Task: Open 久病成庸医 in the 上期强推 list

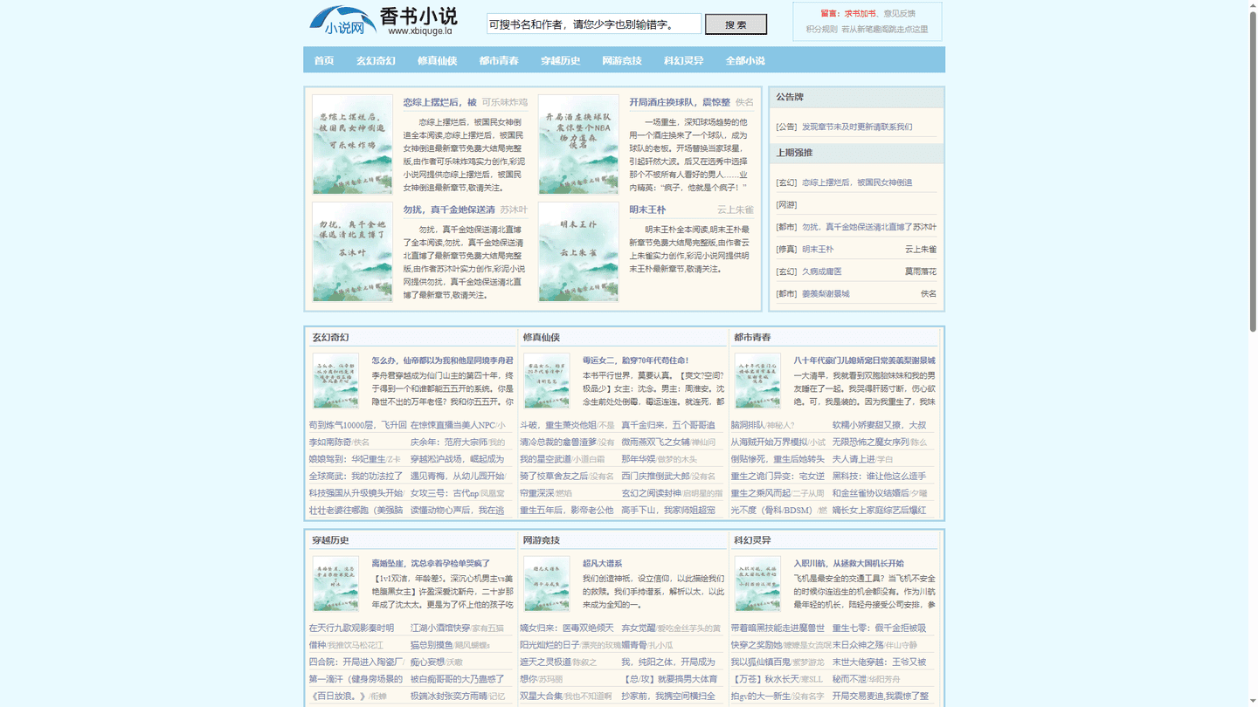Action: click(x=822, y=271)
